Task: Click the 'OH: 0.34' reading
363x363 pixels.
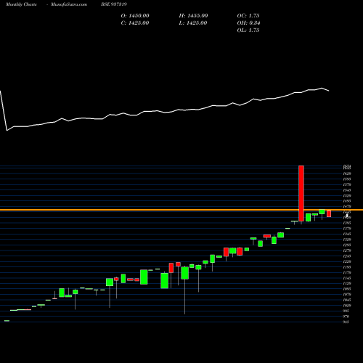Action: coord(248,23)
